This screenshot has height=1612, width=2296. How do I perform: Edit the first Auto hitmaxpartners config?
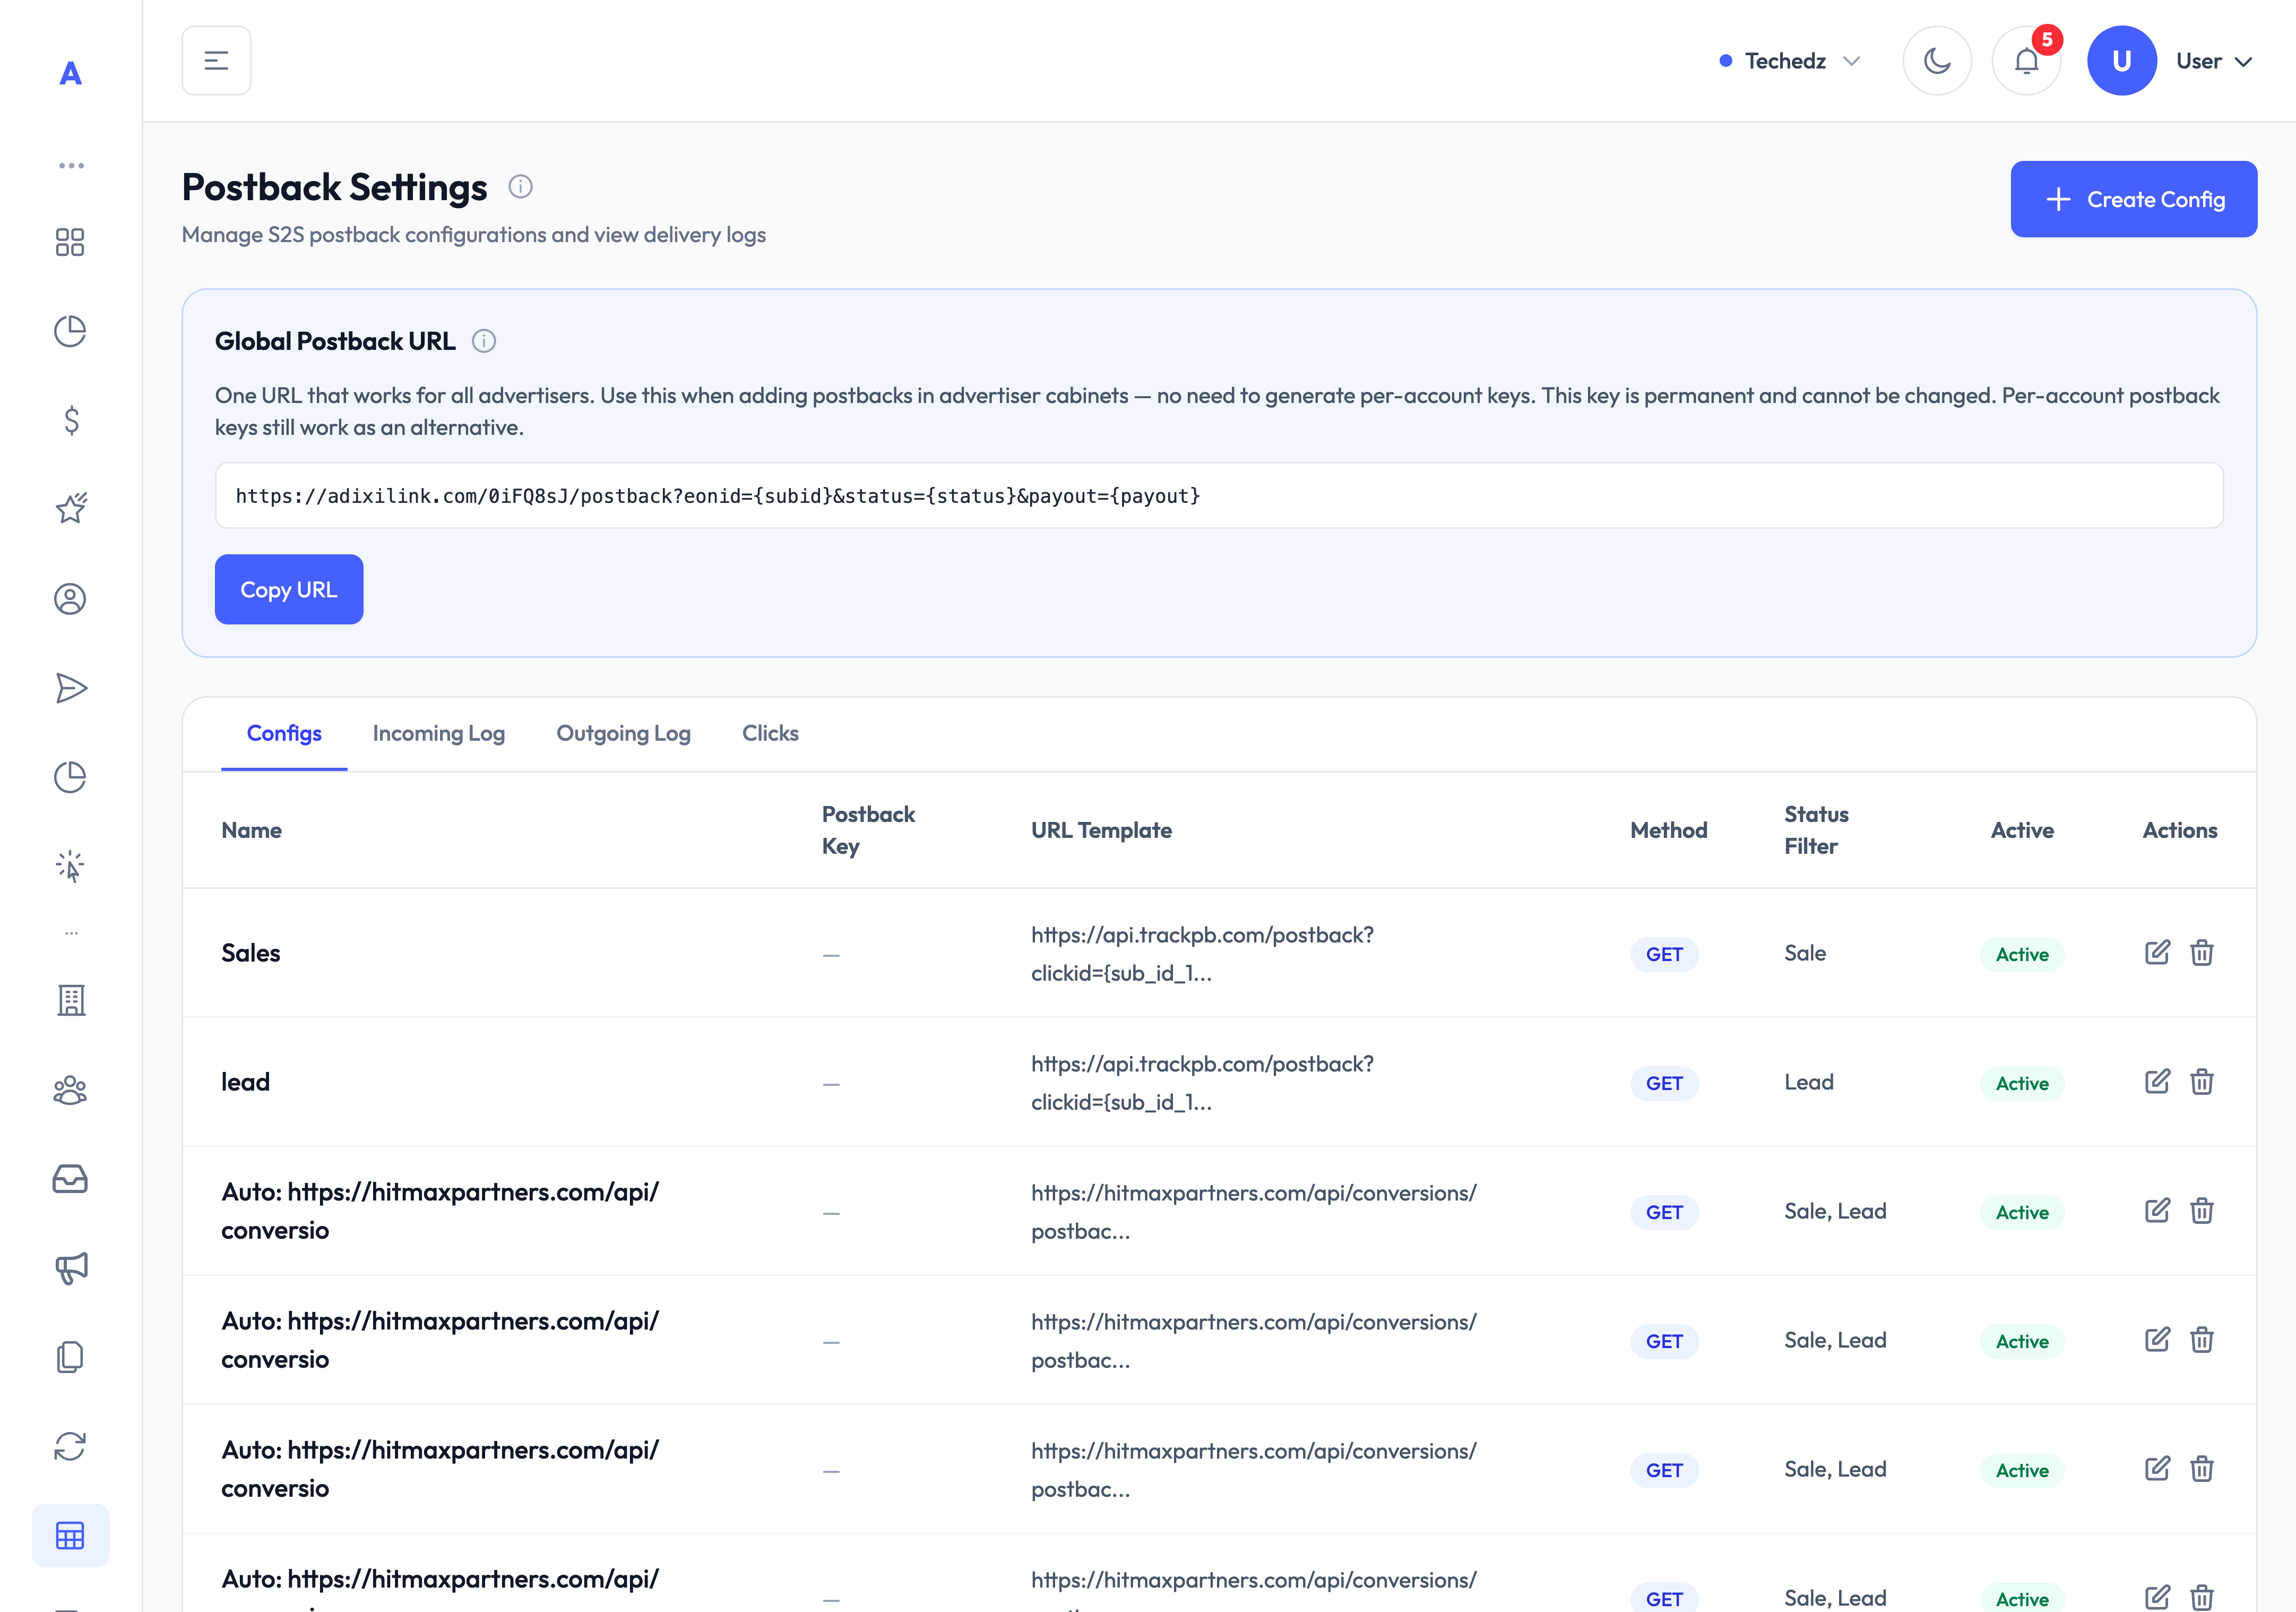point(2157,1211)
